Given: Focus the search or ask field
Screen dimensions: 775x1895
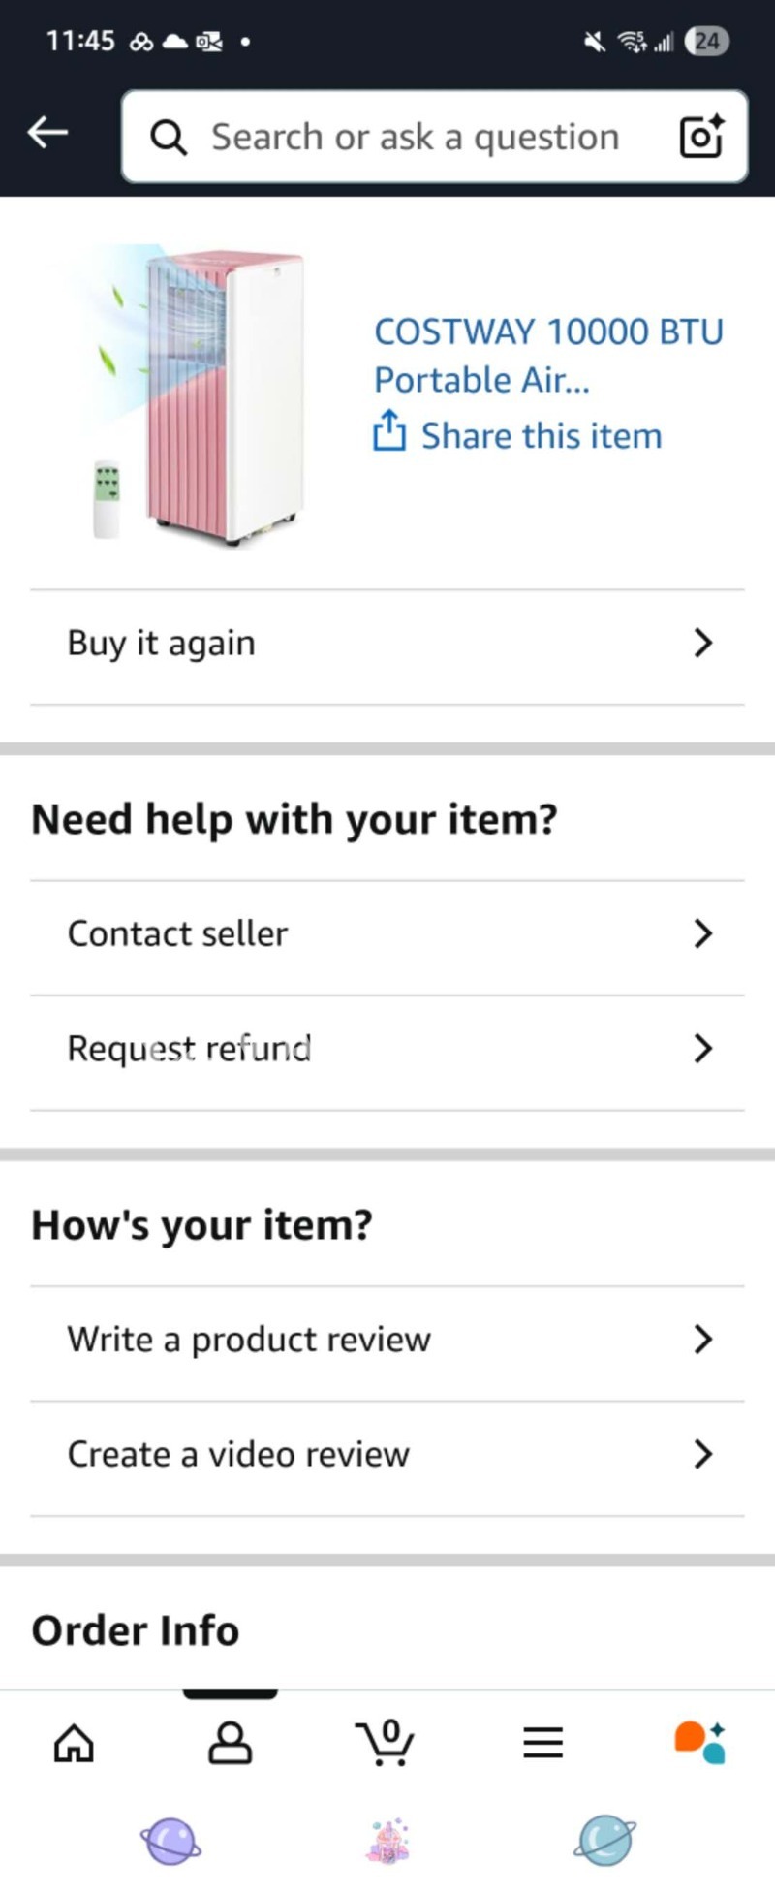Looking at the screenshot, I should 415,138.
